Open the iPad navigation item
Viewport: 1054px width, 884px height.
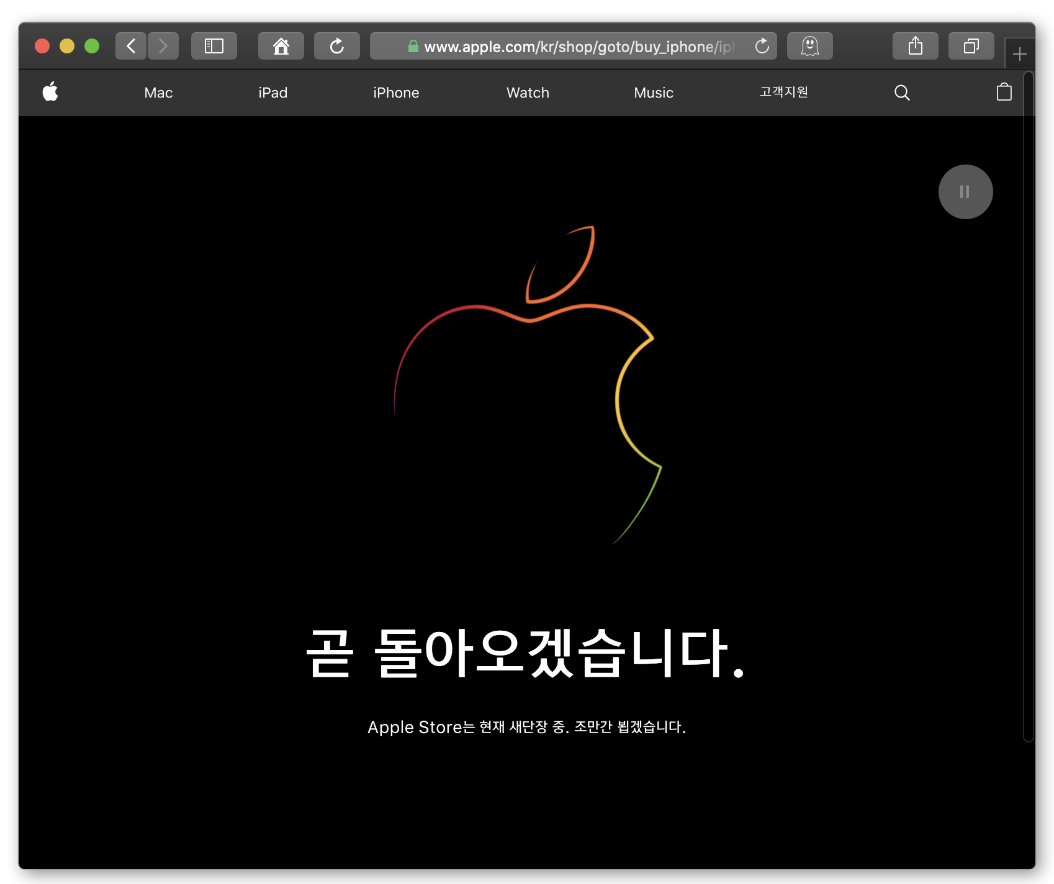[273, 92]
